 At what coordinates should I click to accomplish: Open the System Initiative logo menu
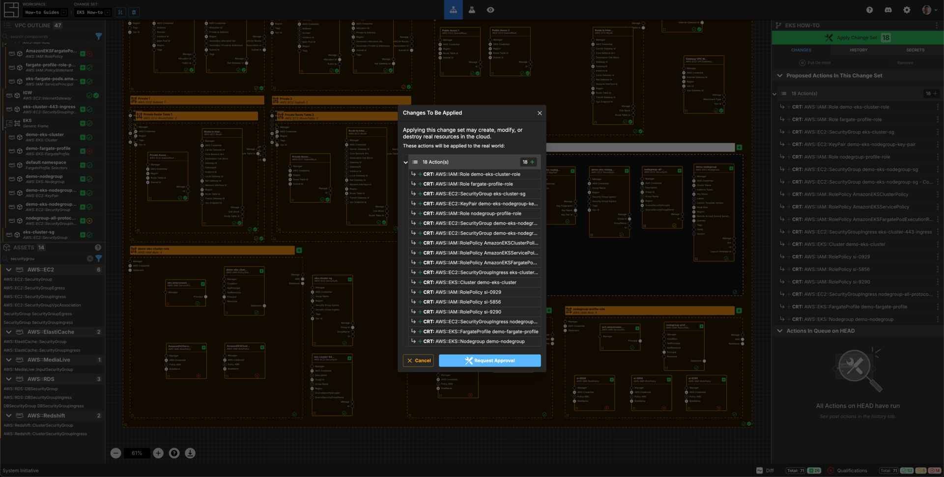click(11, 9)
